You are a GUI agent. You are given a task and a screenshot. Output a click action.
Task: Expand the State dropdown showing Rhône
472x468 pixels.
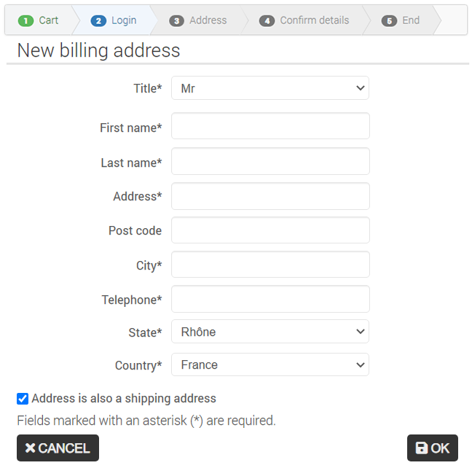[270, 332]
